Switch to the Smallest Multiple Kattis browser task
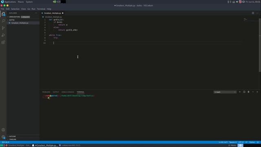The image size is (261, 147). point(18,145)
